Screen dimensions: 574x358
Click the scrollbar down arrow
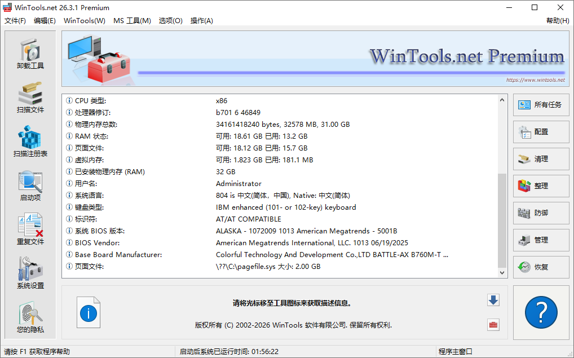[x=501, y=272]
